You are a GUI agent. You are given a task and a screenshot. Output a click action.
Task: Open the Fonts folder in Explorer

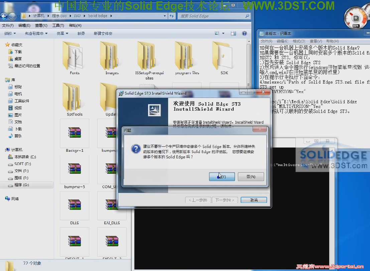(x=74, y=58)
